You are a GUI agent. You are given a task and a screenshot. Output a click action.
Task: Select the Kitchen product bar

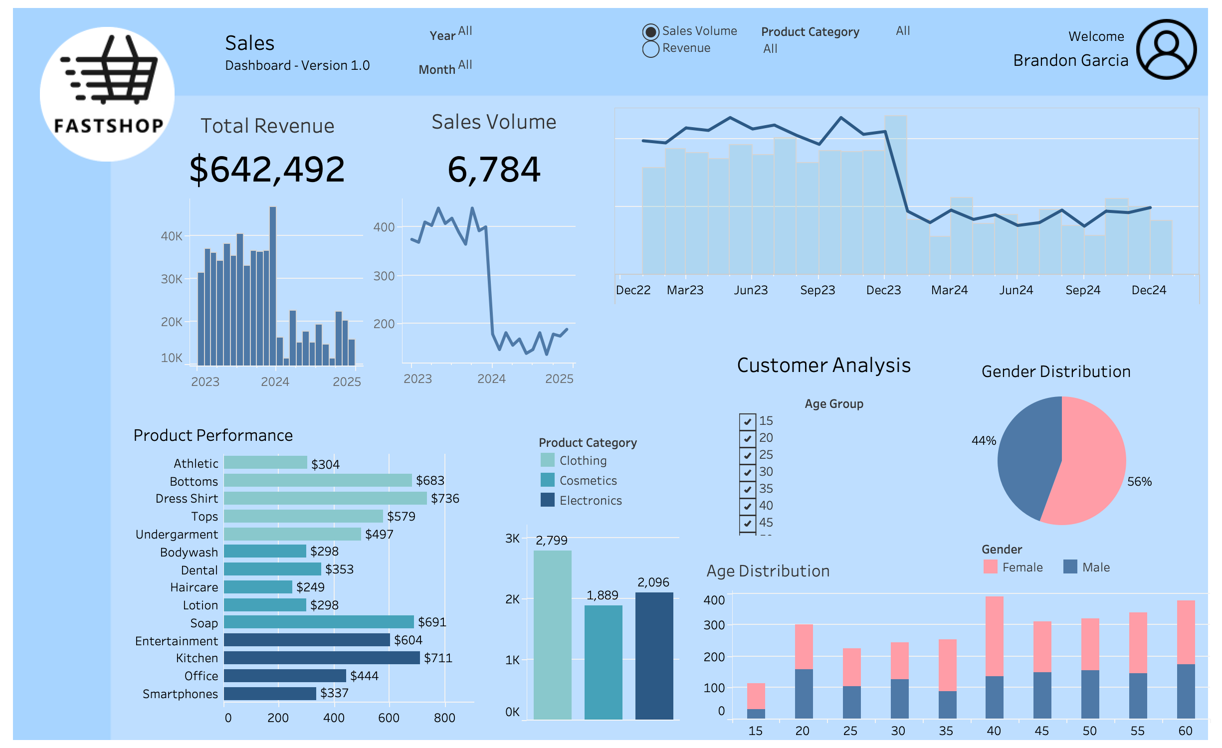pyautogui.click(x=321, y=658)
